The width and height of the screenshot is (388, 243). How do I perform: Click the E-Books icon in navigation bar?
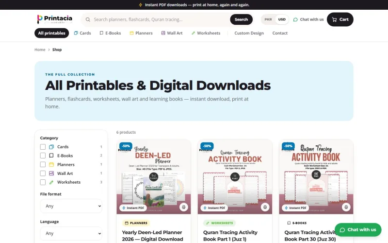101,33
